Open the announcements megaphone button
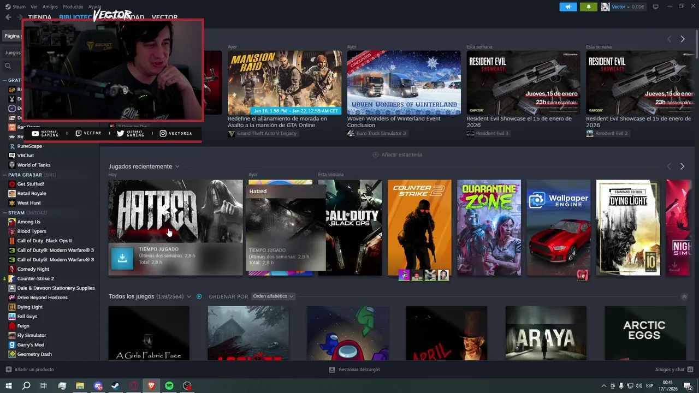This screenshot has width=699, height=393. pos(568,7)
